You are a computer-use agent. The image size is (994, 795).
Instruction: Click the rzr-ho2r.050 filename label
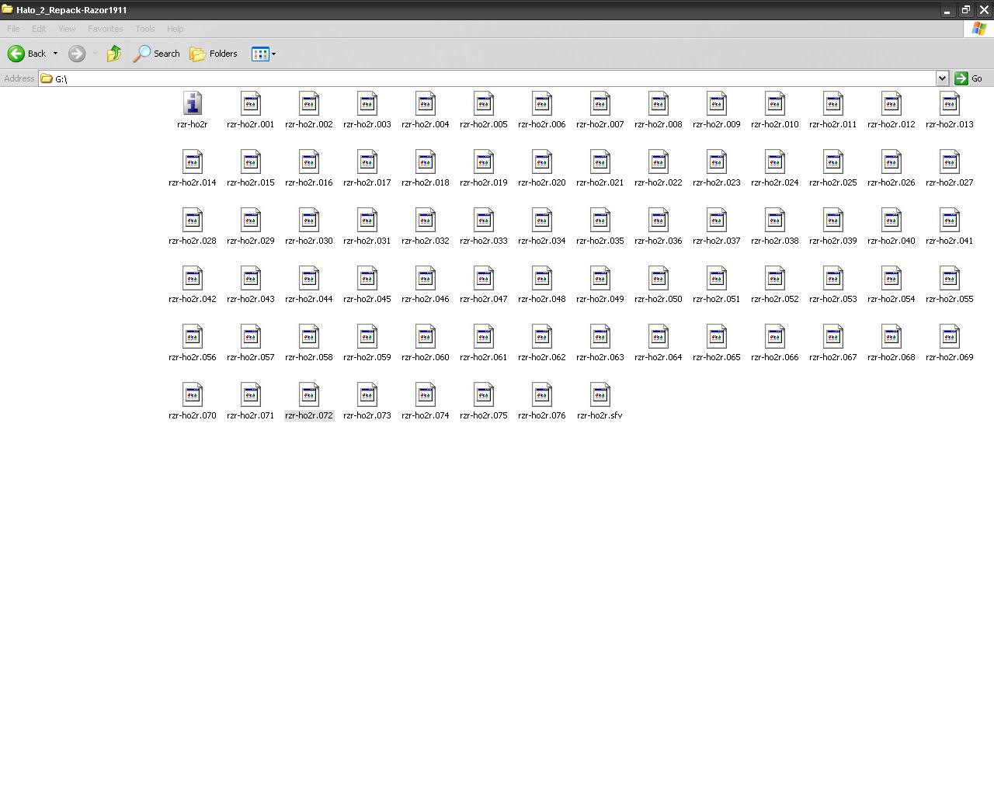pyautogui.click(x=659, y=299)
